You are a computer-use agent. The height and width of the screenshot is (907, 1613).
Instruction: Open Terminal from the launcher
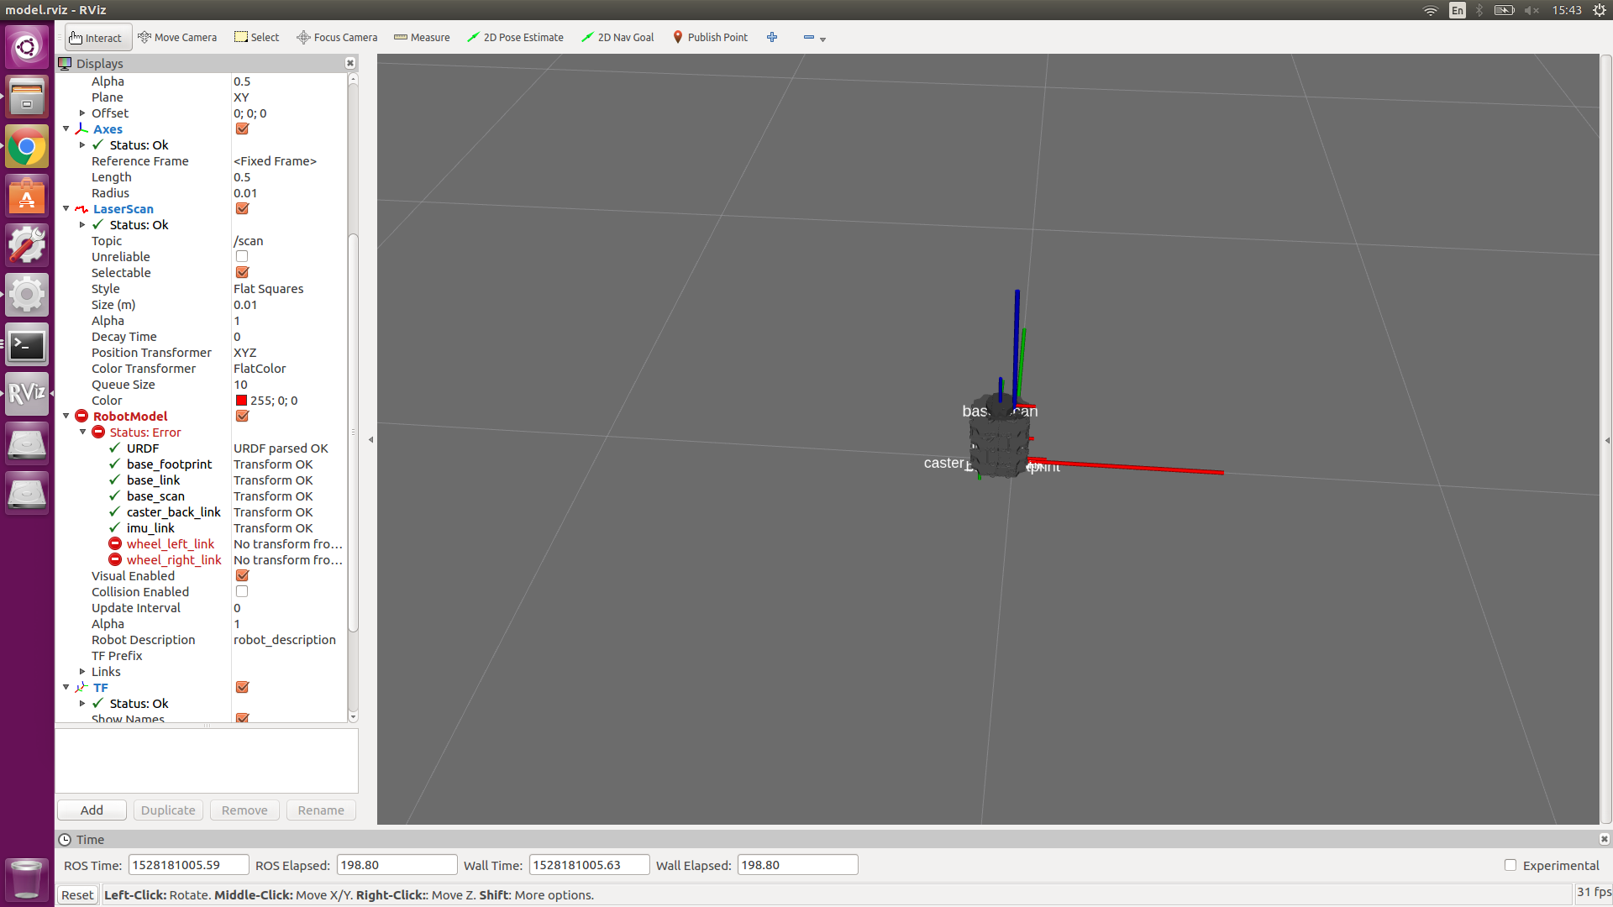pos(27,345)
